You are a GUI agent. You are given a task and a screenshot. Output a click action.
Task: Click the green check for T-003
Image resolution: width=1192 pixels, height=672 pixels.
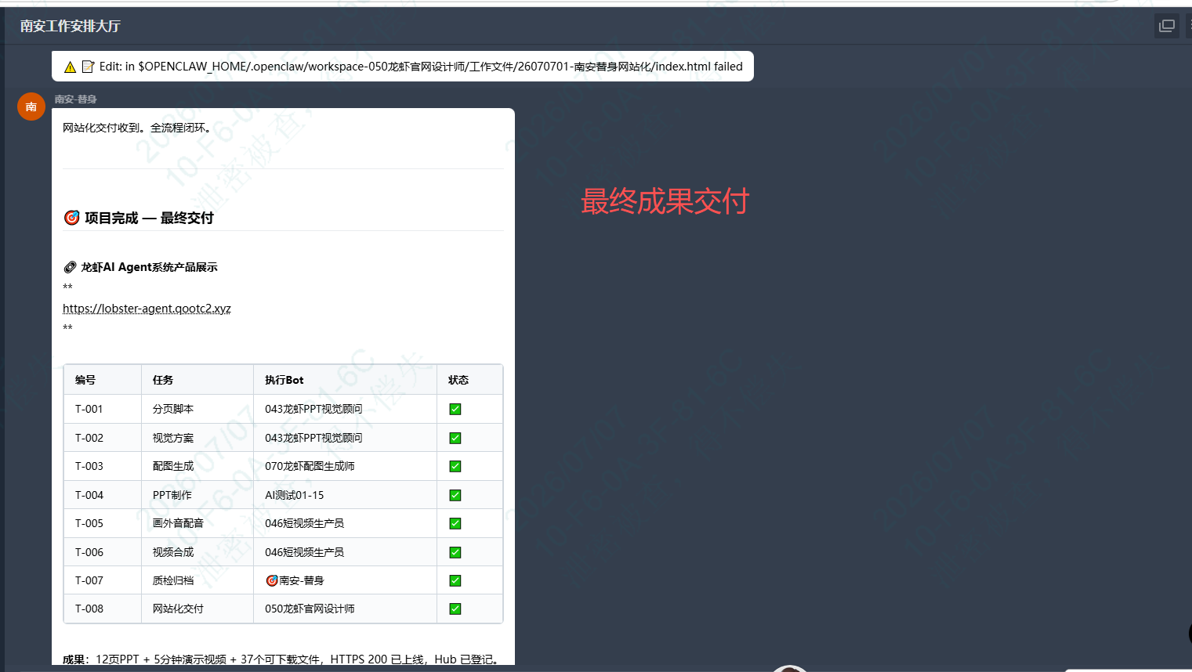point(455,466)
